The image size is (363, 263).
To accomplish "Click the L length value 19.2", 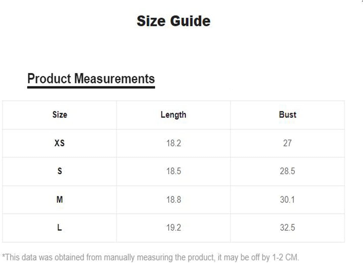I will tap(174, 228).
